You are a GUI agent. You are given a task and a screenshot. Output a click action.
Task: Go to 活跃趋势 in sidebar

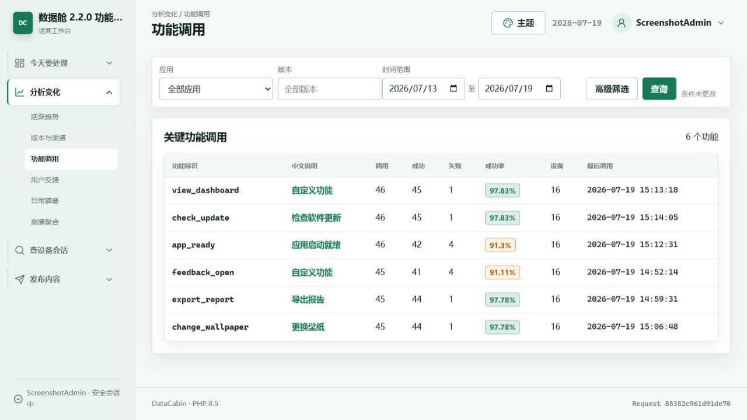click(71, 117)
